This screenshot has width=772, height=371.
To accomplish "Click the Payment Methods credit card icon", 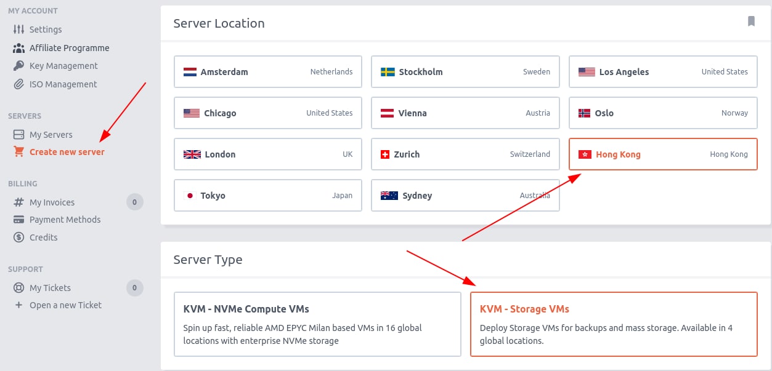I will tap(18, 220).
